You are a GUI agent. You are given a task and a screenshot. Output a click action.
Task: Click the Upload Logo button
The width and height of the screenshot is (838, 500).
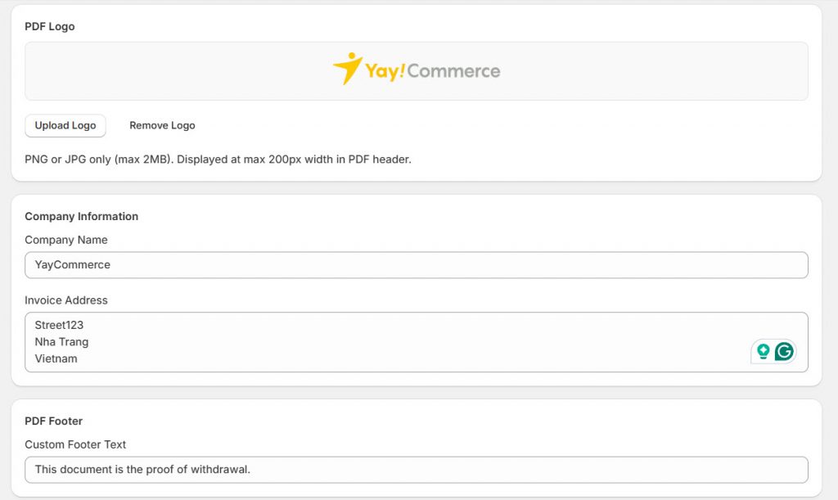tap(65, 125)
